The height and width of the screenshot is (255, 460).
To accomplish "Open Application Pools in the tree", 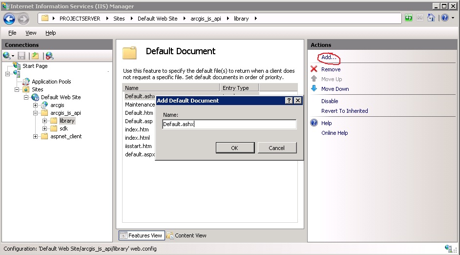I will point(51,82).
